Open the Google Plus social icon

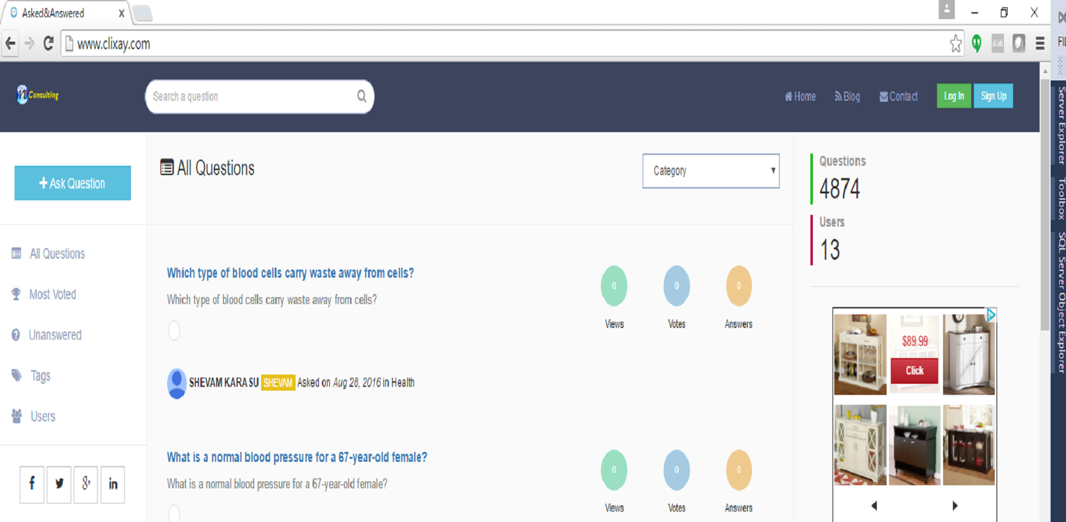point(86,484)
